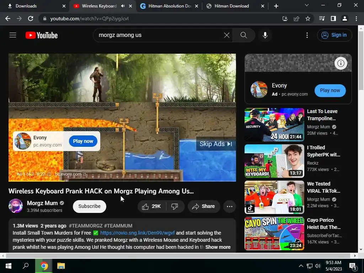View site information lock icon

click(x=45, y=18)
